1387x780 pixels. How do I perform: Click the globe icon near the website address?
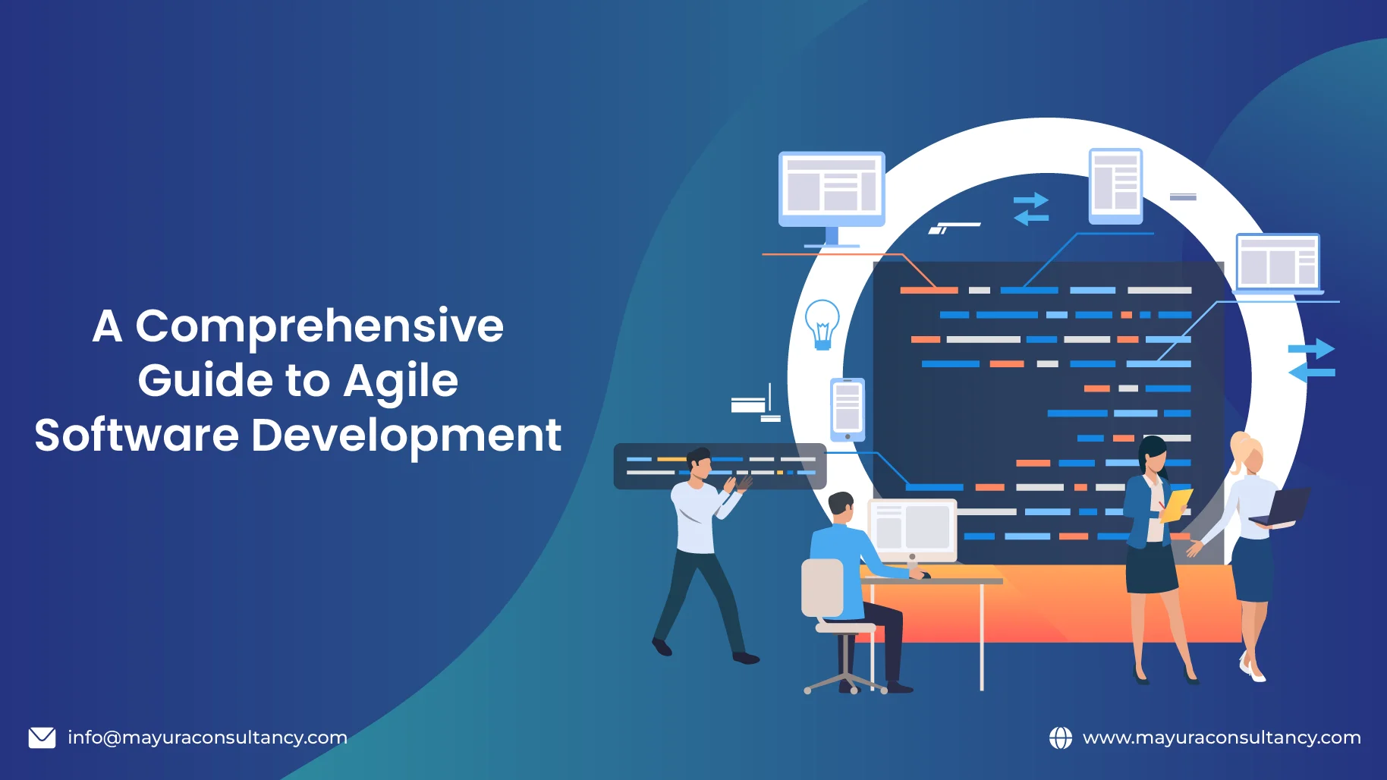click(x=1060, y=737)
